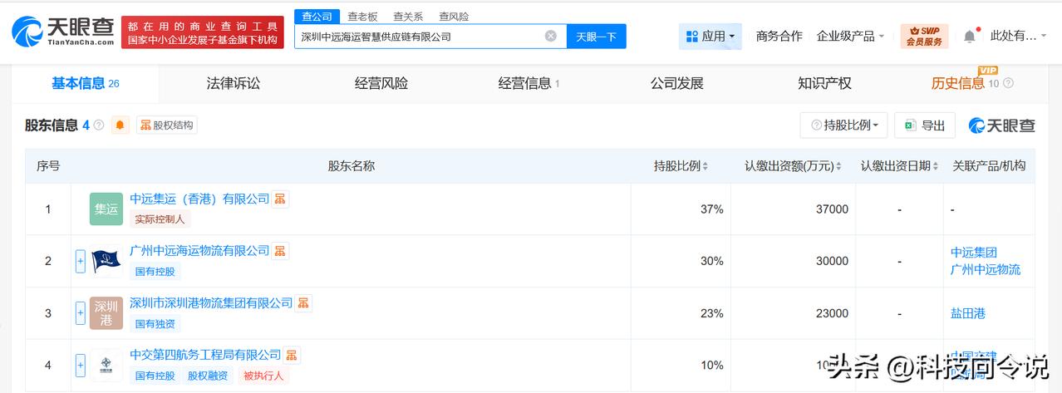Click the help icon beside 历史信息
Viewport: 1062px width, 393px height.
pyautogui.click(x=1008, y=83)
